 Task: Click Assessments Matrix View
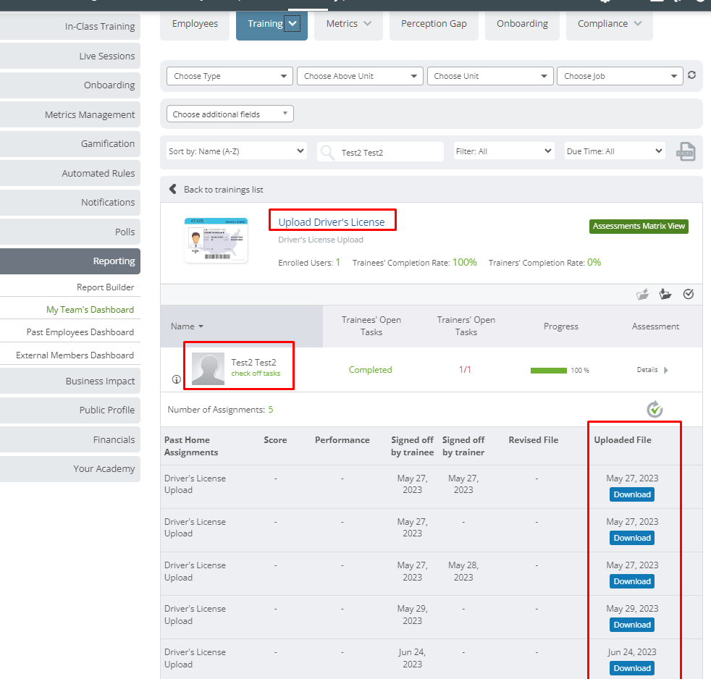click(638, 226)
